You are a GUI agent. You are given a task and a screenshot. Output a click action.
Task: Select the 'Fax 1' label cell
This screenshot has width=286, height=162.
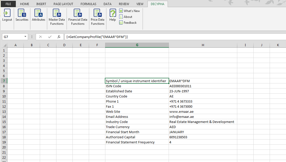pos(137,107)
